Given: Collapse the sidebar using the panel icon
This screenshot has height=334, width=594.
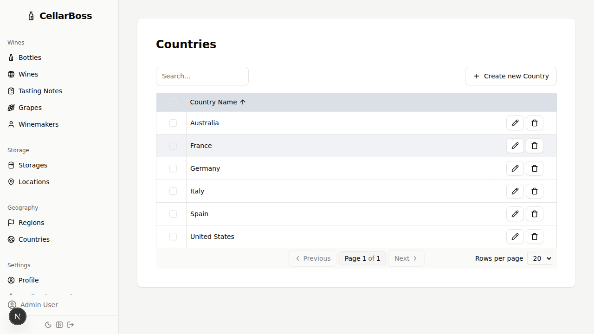Looking at the screenshot, I should (x=59, y=325).
